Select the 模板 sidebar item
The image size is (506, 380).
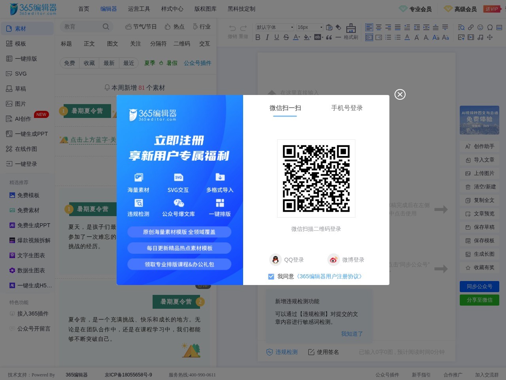pyautogui.click(x=27, y=44)
